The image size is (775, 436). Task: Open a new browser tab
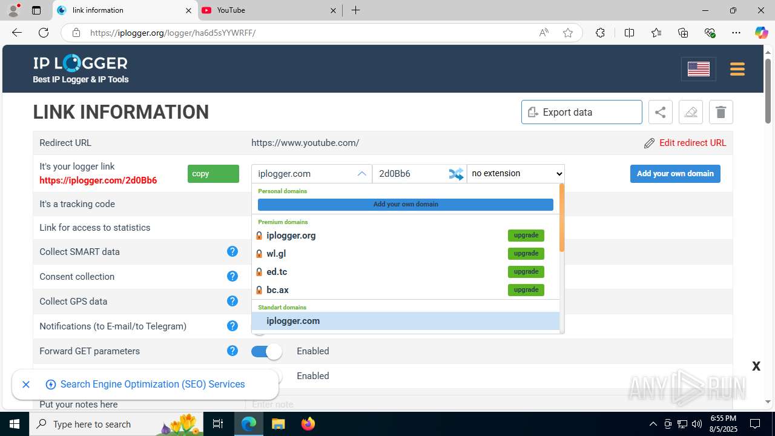pos(355,10)
